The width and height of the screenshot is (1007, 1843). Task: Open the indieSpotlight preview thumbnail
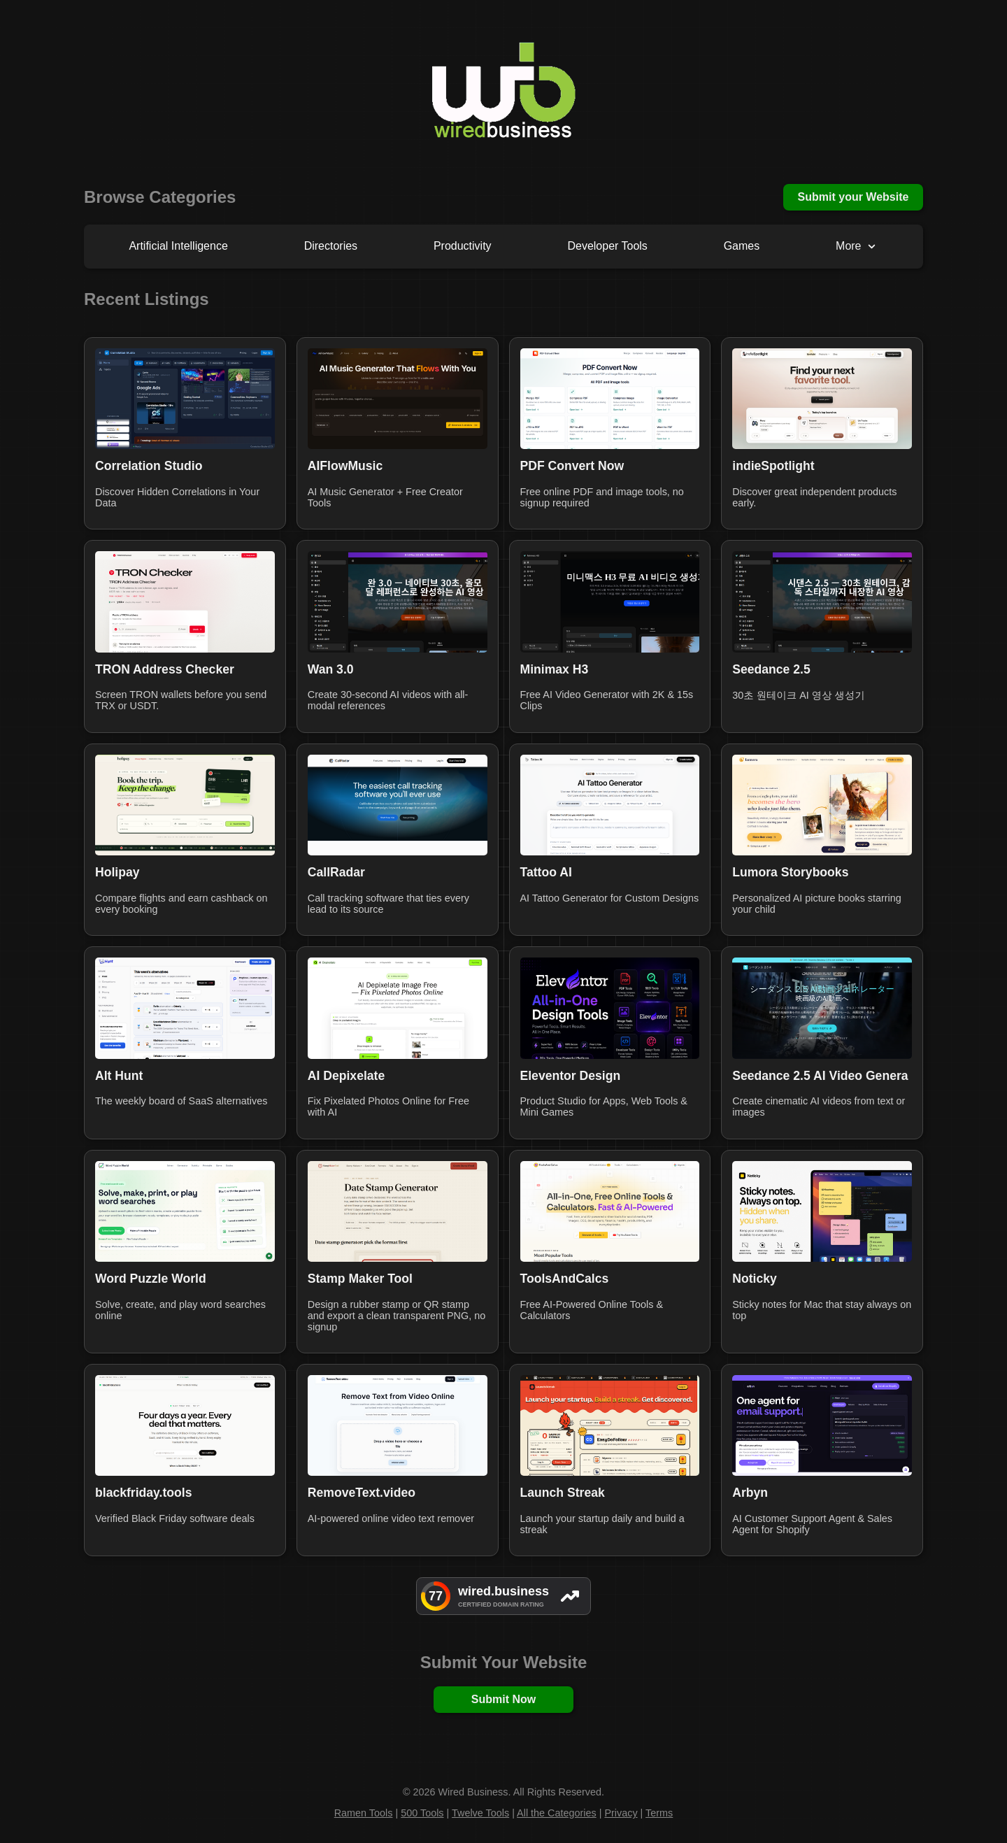pyautogui.click(x=822, y=399)
